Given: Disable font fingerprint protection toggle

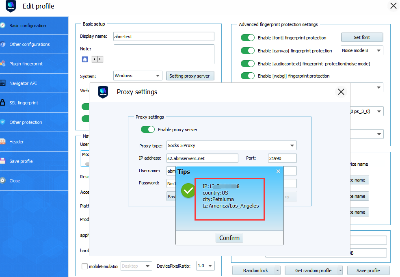Looking at the screenshot, I should (x=248, y=38).
